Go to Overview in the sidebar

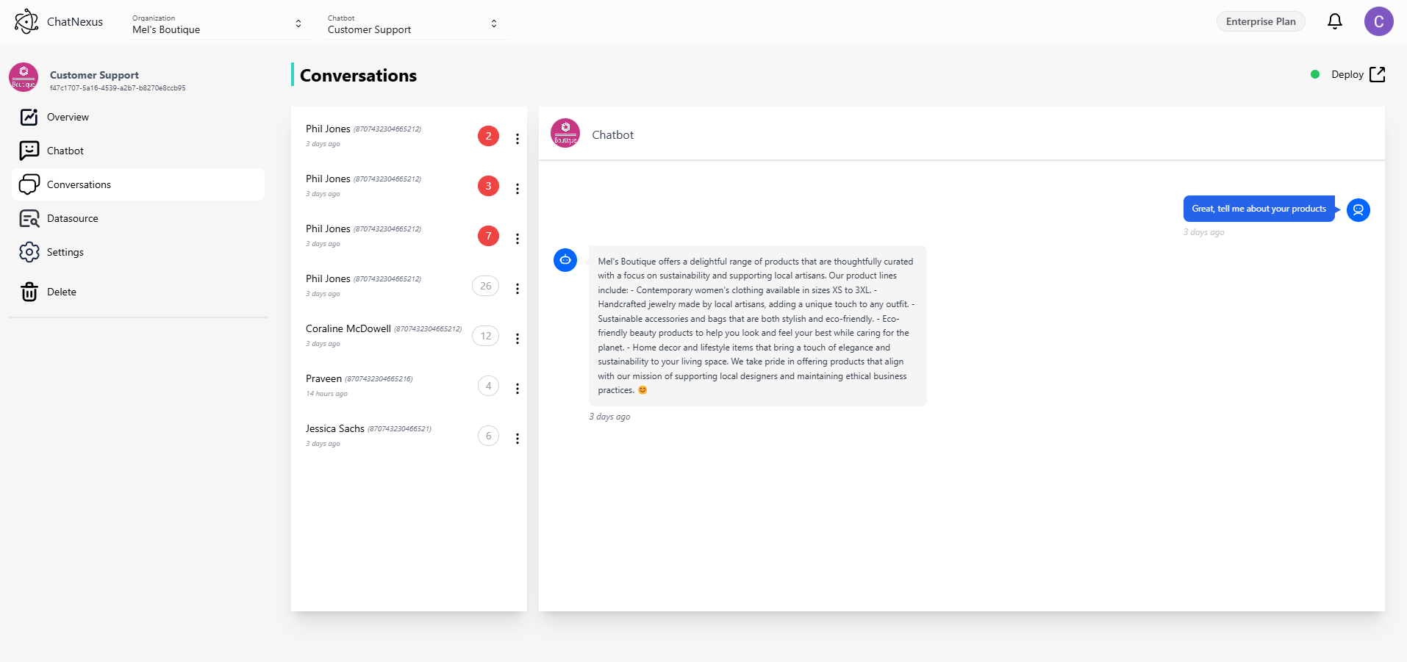pyautogui.click(x=138, y=117)
